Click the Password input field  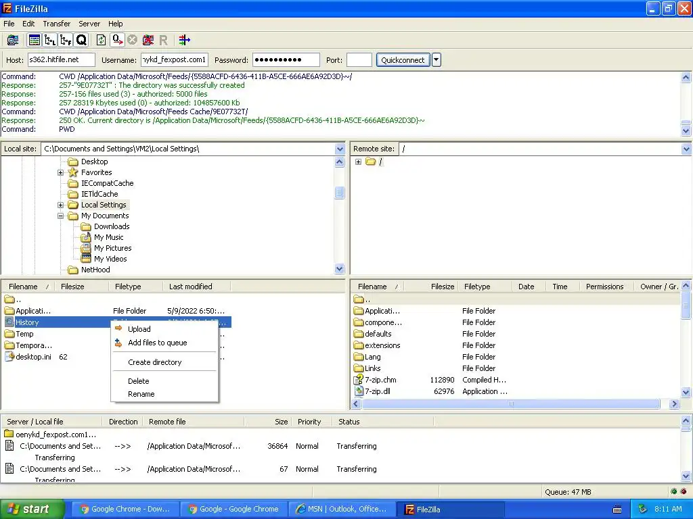(286, 59)
